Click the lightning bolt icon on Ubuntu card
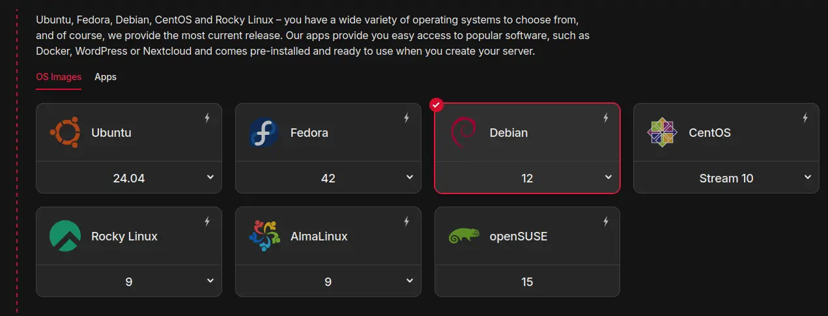828x316 pixels. tap(207, 118)
